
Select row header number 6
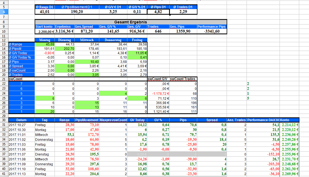click(x=4, y=12)
